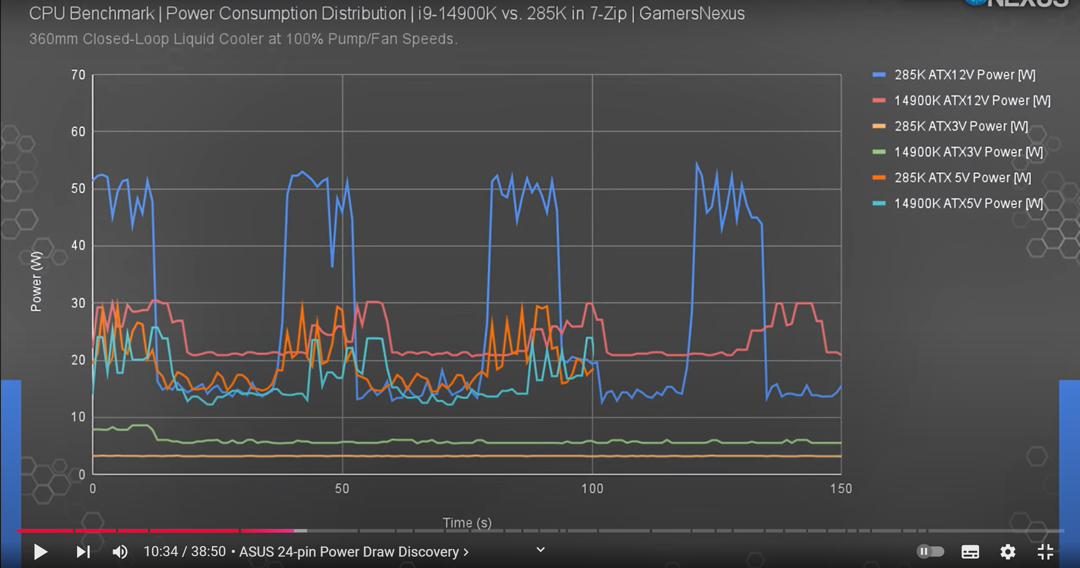
Task: Skip to the next video
Action: tap(83, 552)
